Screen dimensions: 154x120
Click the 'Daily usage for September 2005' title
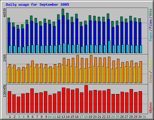point(37,4)
